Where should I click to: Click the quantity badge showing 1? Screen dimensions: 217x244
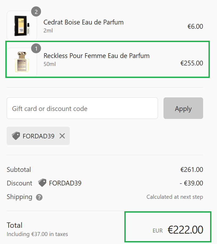point(36,49)
